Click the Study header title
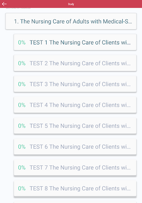142x203 pixels. click(x=71, y=4)
